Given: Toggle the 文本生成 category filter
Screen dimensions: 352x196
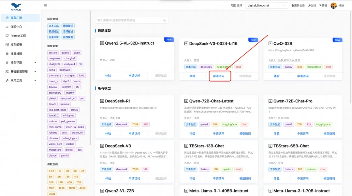Looking at the screenshot, I should 54,26.
